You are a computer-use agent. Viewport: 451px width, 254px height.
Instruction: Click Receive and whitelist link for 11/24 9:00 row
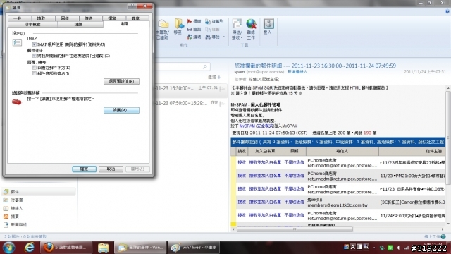(x=265, y=215)
